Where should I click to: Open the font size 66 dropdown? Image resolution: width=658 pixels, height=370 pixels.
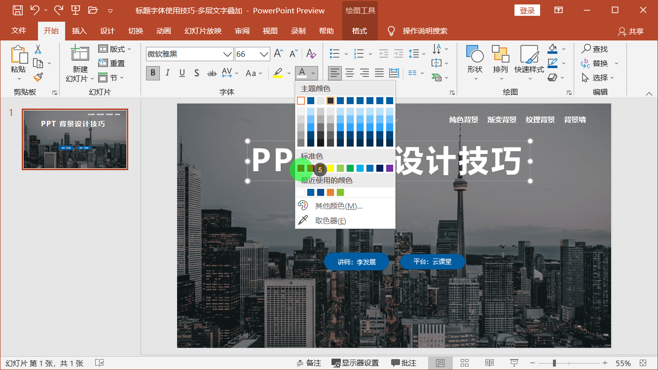click(264, 54)
